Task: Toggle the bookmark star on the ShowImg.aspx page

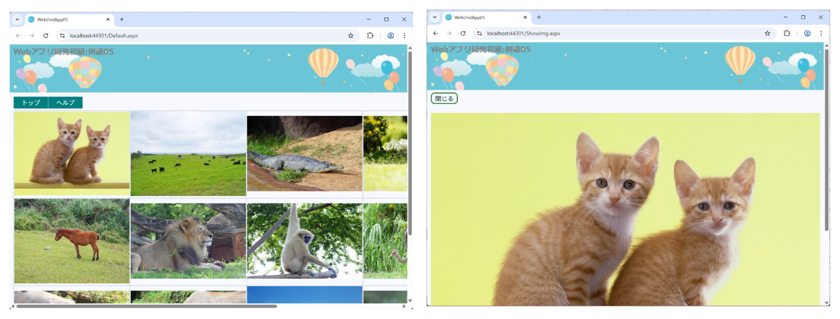Action: coord(767,33)
